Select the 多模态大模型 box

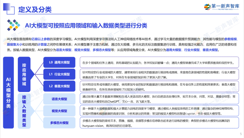click(59, 123)
